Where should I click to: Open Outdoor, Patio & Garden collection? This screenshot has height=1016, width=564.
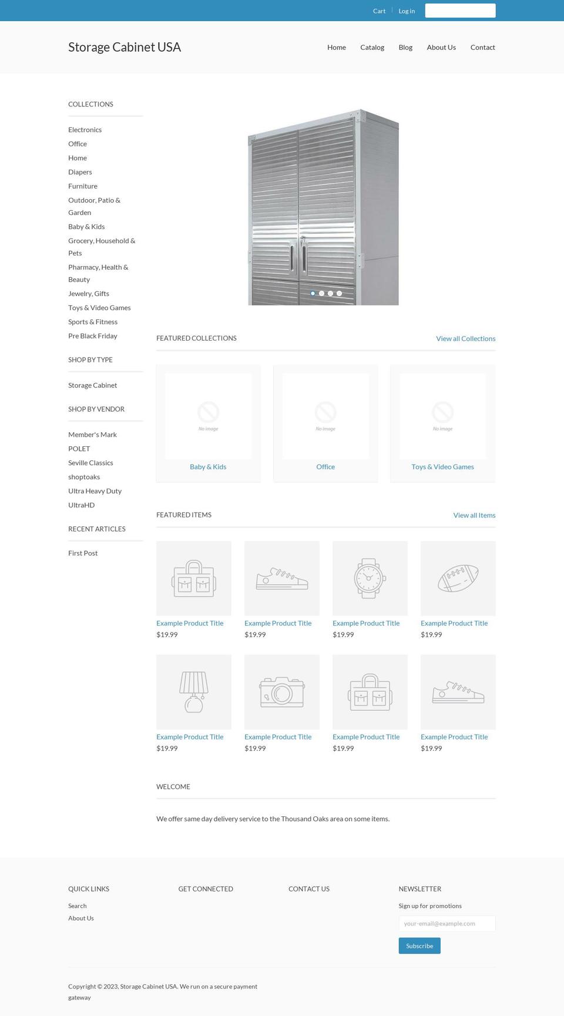pyautogui.click(x=94, y=206)
